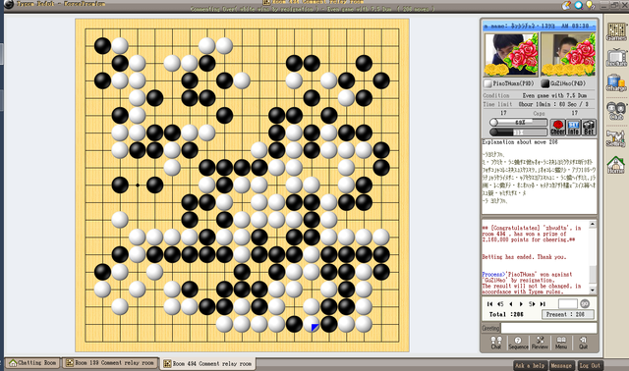Step forward one move
629x371 pixels.
pyautogui.click(x=521, y=304)
